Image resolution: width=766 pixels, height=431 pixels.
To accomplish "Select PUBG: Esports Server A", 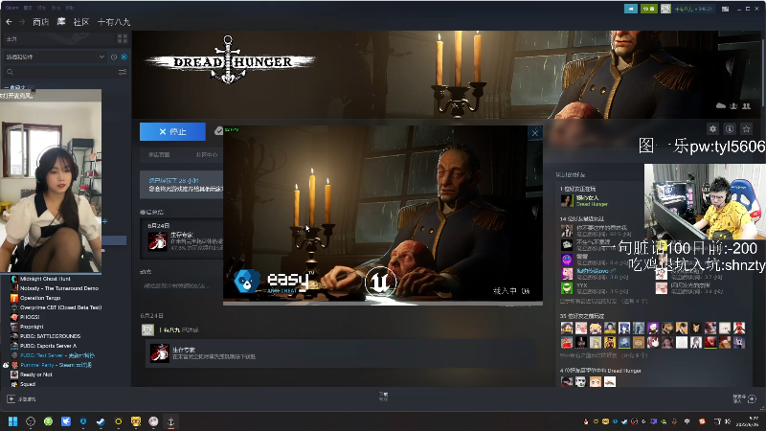I will point(48,346).
